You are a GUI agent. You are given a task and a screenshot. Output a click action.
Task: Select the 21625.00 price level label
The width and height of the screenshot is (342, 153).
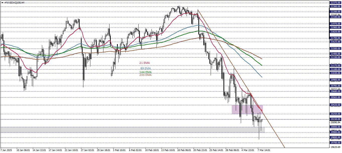click(x=336, y=42)
